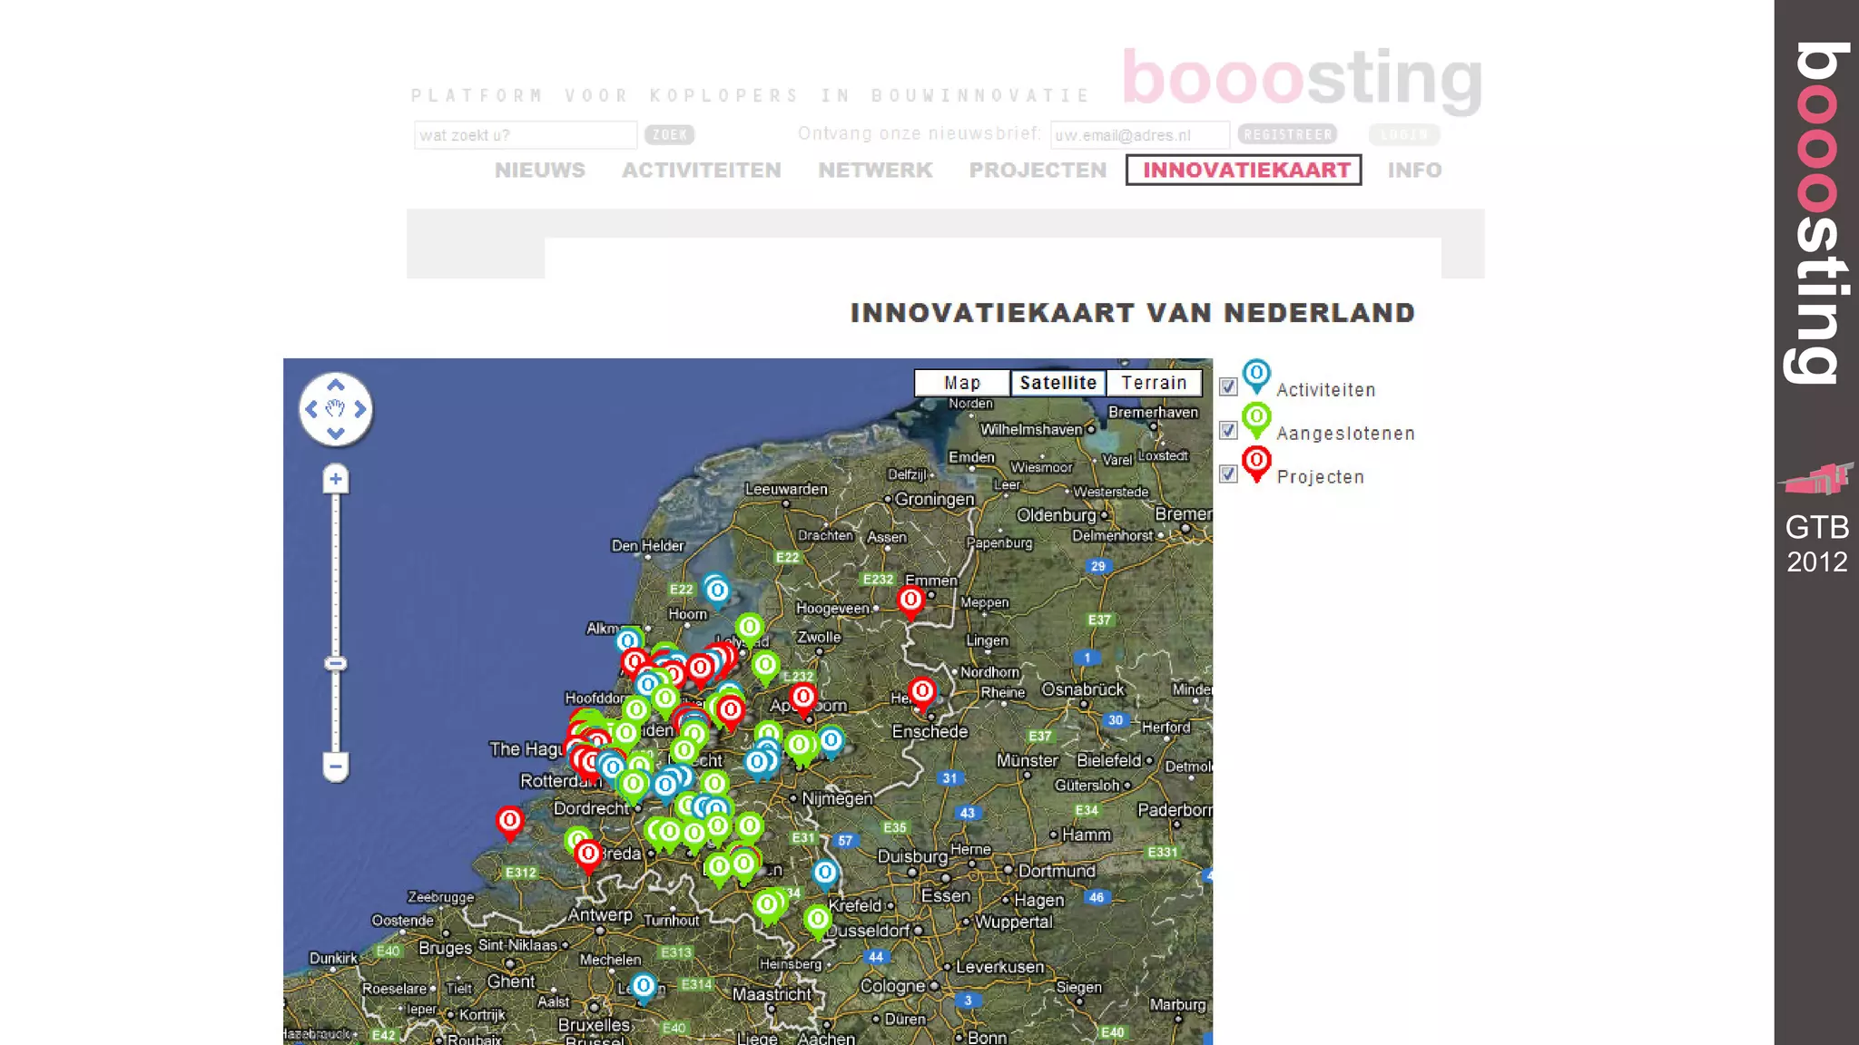Screen dimensions: 1859x1045
Task: Zoom in with the plus button
Action: (336, 479)
